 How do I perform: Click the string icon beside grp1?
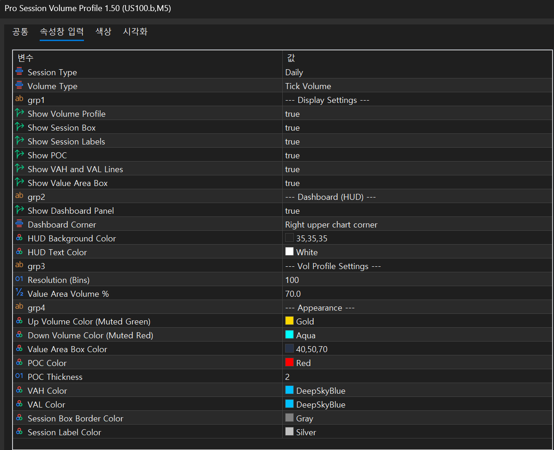(19, 99)
